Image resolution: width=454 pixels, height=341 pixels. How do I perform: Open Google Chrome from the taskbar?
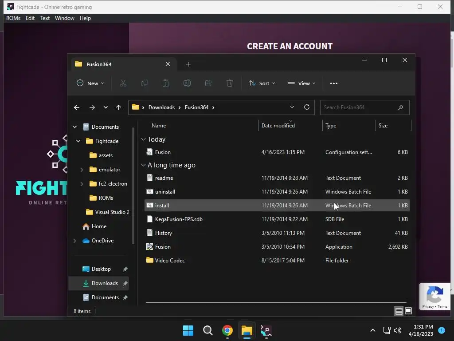[227, 330]
